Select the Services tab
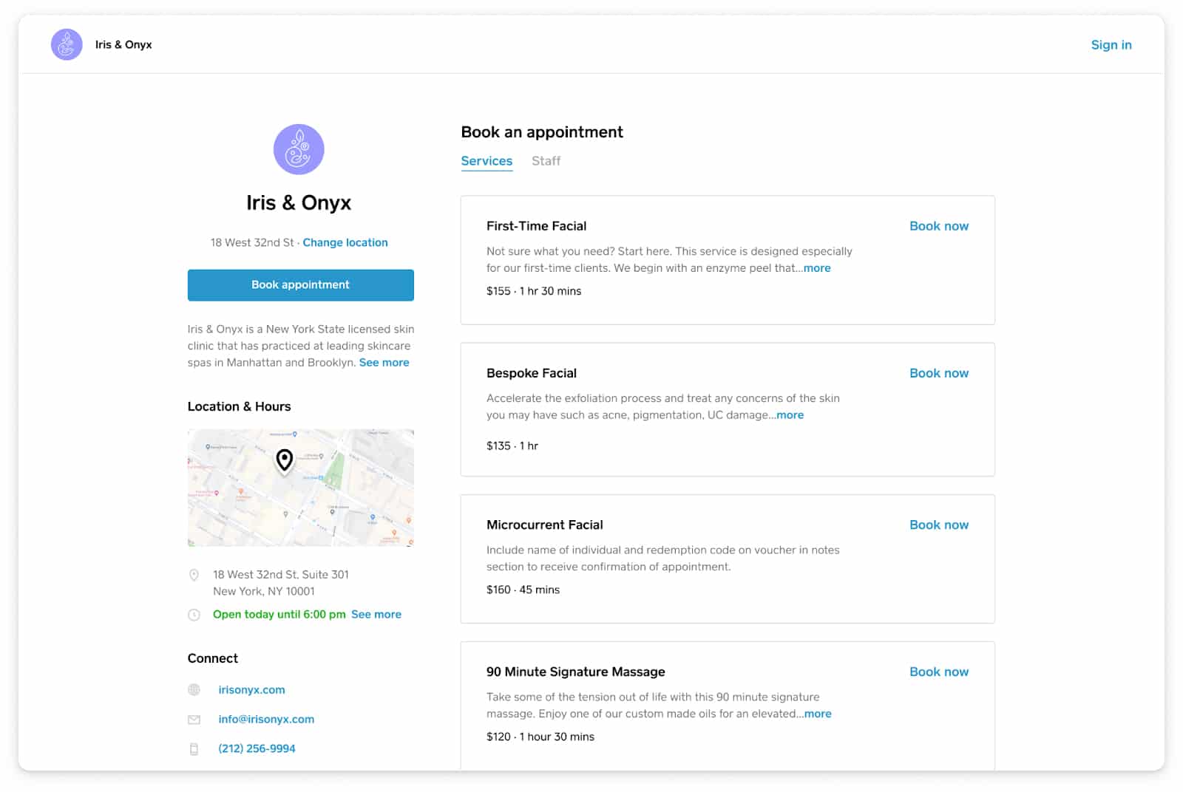 pos(487,160)
